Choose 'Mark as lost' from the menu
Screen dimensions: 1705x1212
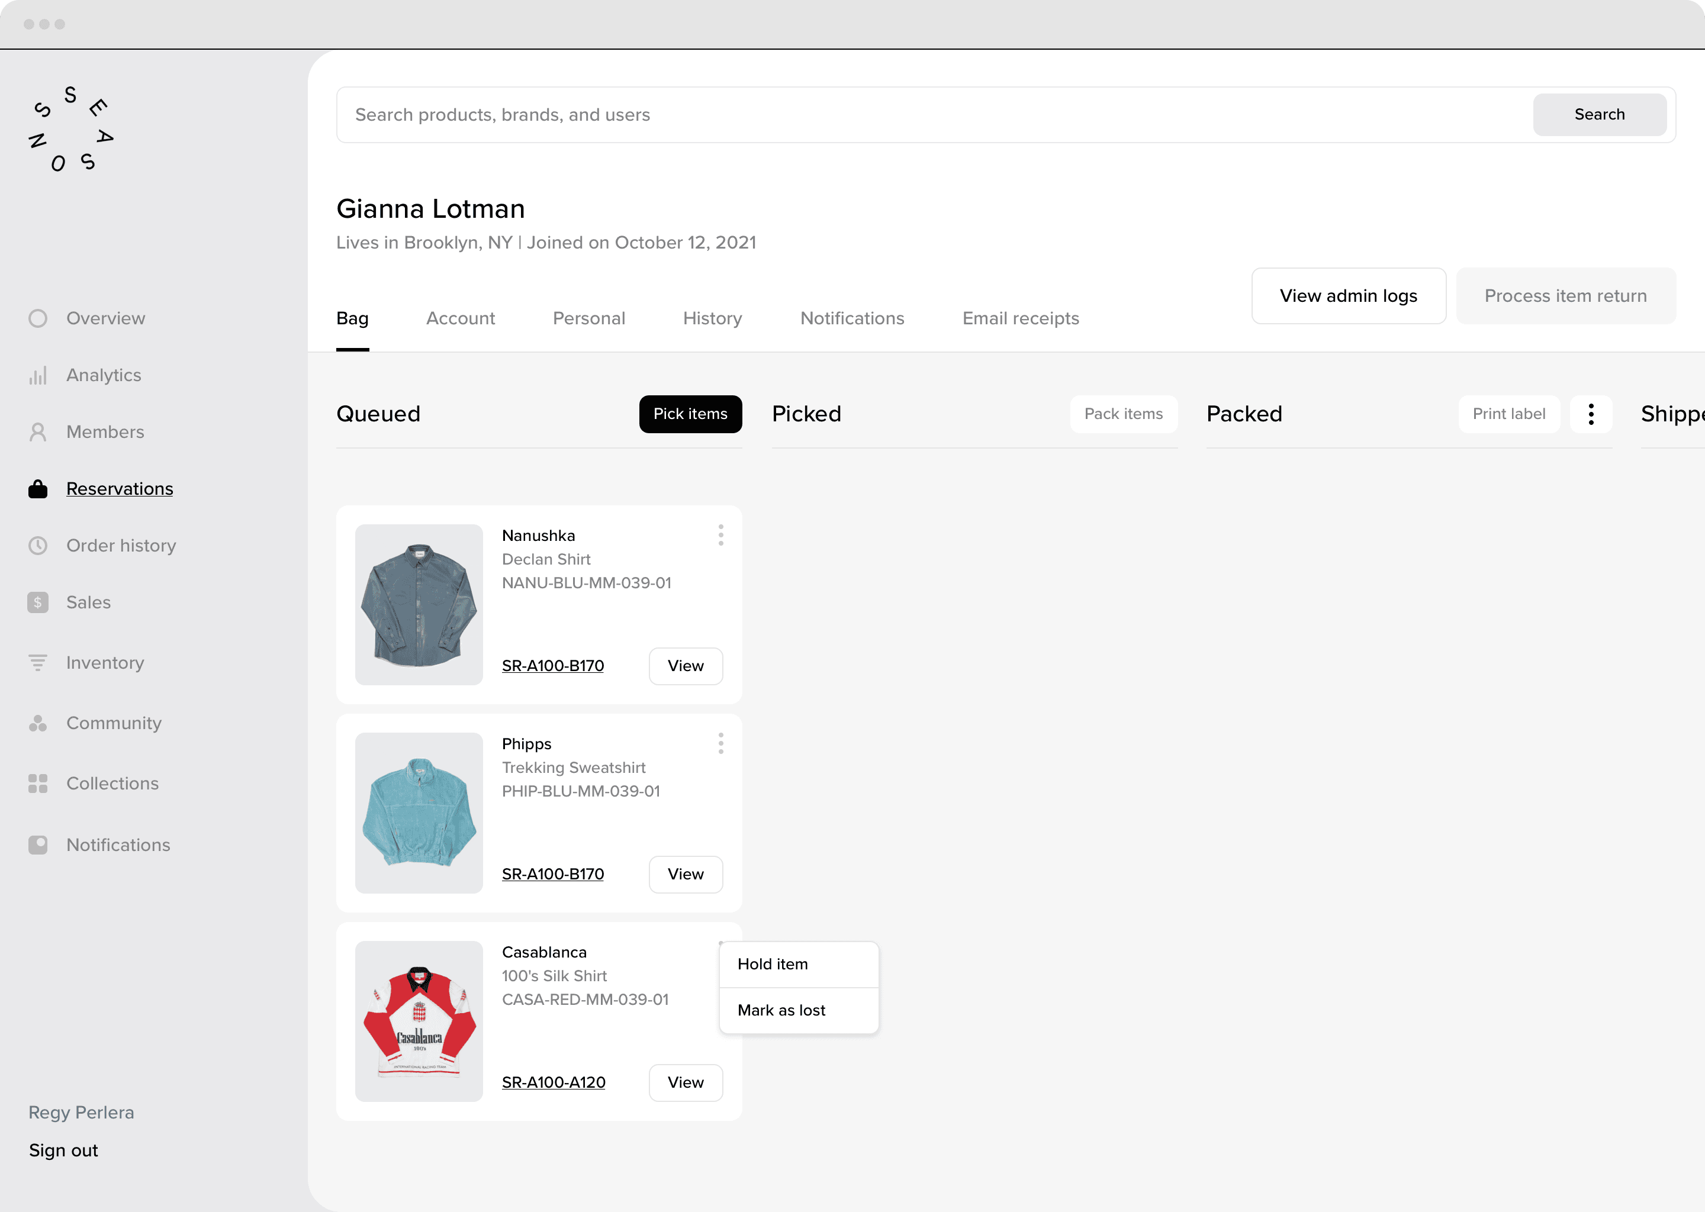tap(781, 1010)
